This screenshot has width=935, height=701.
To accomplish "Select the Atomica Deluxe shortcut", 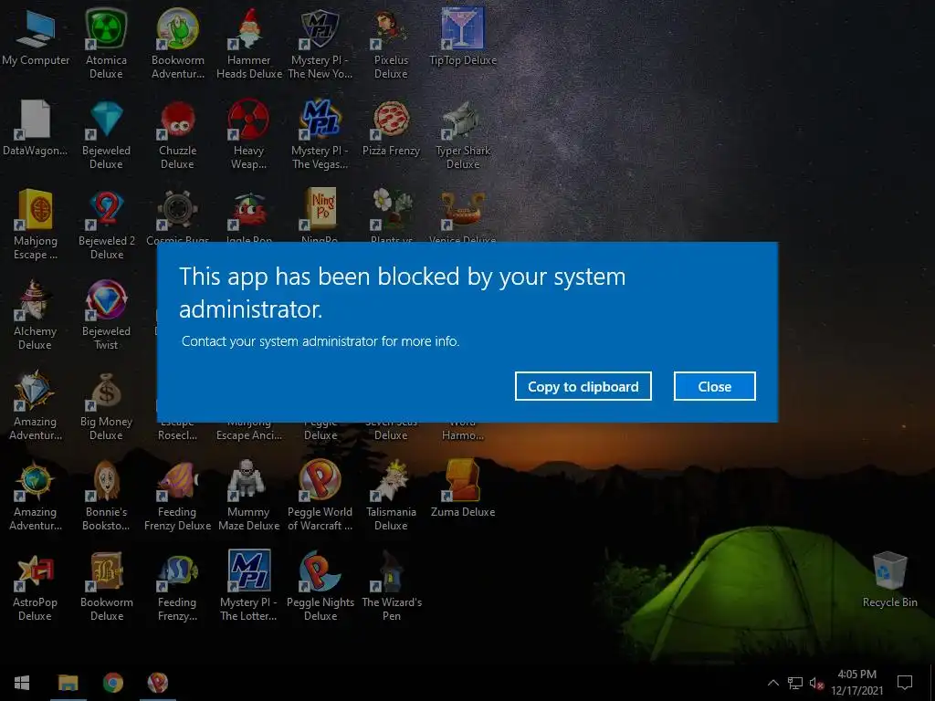I will pyautogui.click(x=106, y=43).
